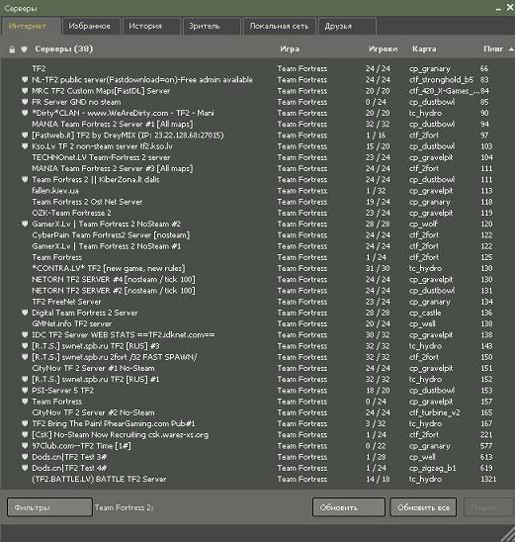Image resolution: width=515 pixels, height=542 pixels.
Task: Click shield icon next to Digital Team Fortress 2
Action: [25, 313]
